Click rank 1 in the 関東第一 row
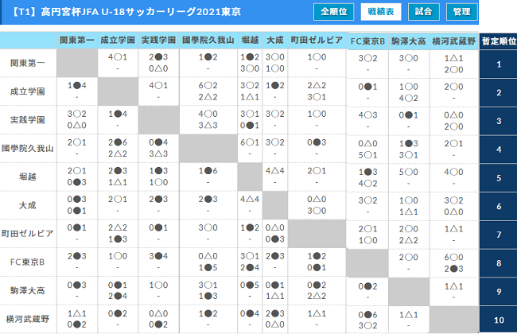The image size is (517, 334). (x=499, y=64)
